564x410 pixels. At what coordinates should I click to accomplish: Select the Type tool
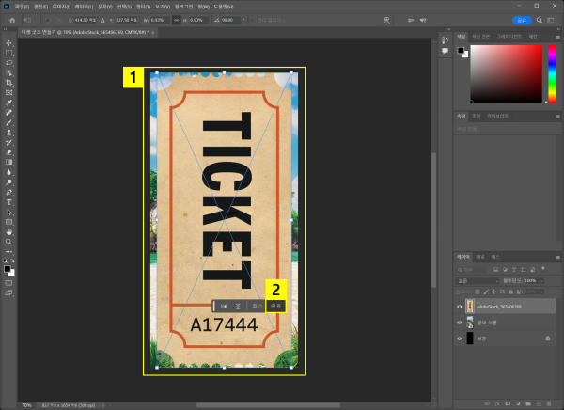pos(9,202)
